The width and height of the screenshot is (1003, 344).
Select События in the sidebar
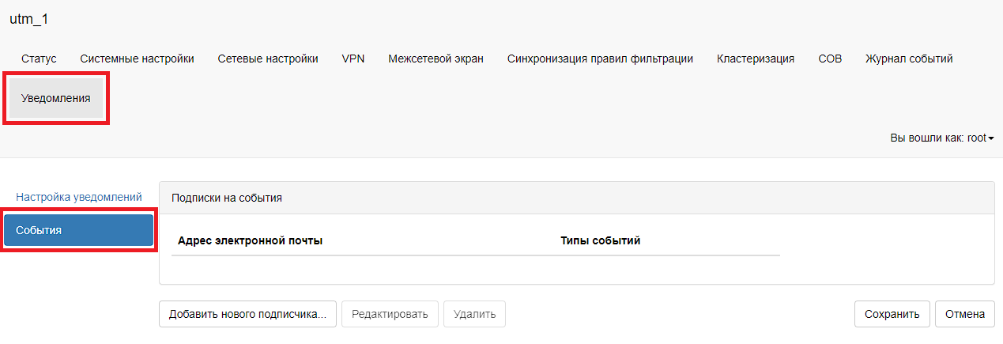coord(78,230)
